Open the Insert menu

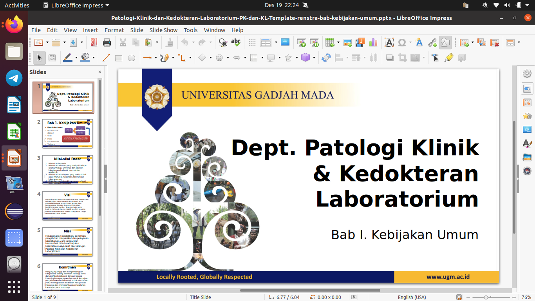coord(90,30)
